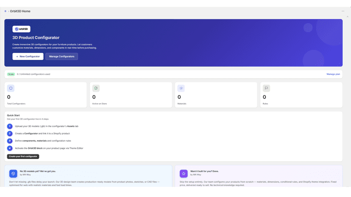Click the Total Configurators label
351x197 pixels.
click(16, 104)
